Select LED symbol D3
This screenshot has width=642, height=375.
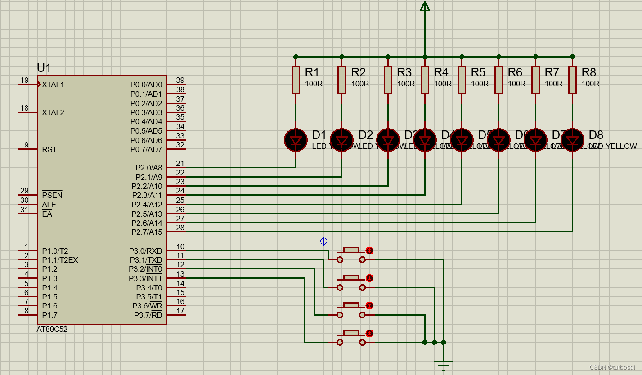[x=388, y=140]
